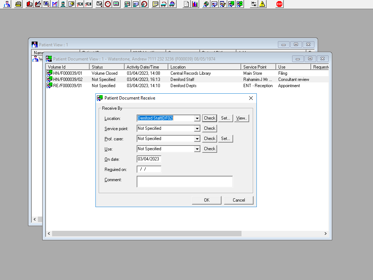
Task: Click the Use column header
Action: 293,67
